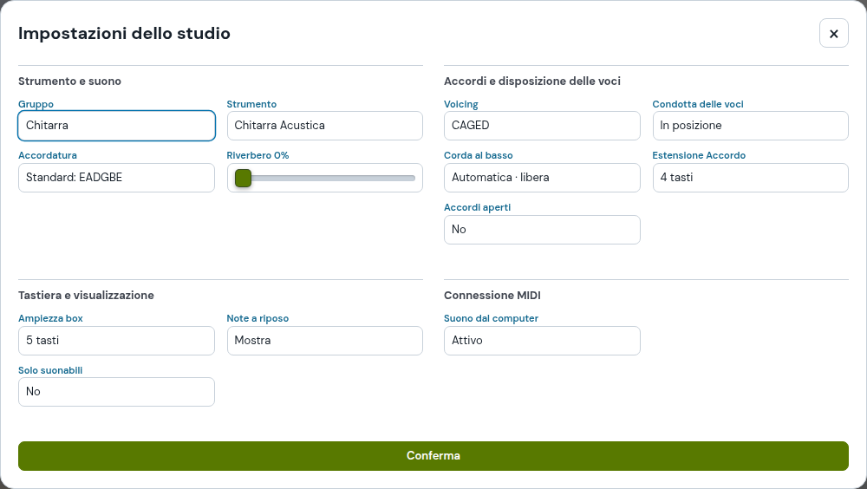Expand Corda al basso dropdown

coord(542,178)
